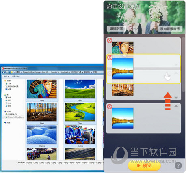Select lavender breadcrumb in address bar
Screen dimensions: 186x173
click(x=54, y=72)
